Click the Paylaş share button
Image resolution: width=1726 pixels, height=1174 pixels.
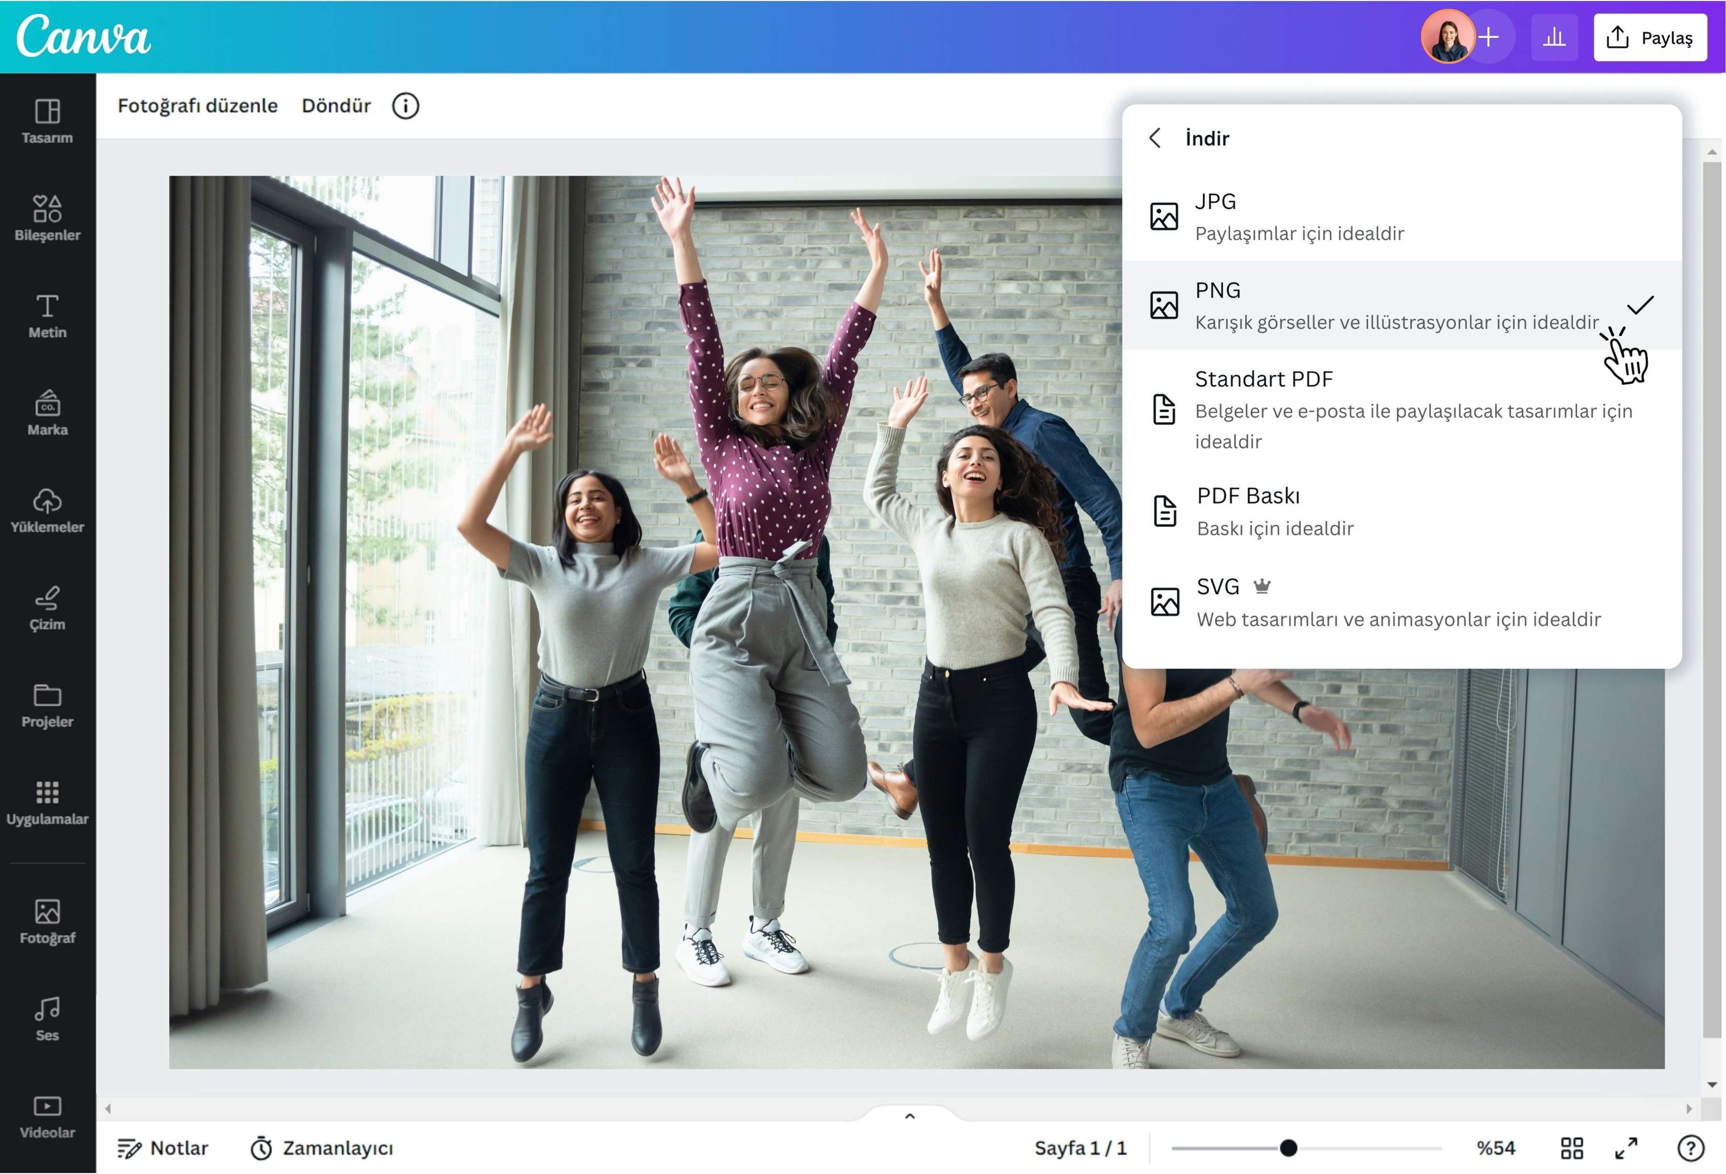tap(1649, 37)
